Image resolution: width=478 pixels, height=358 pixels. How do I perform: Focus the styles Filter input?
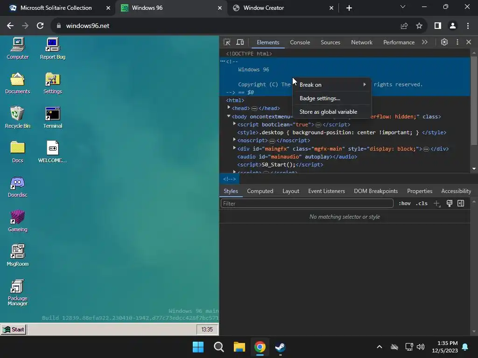click(307, 203)
